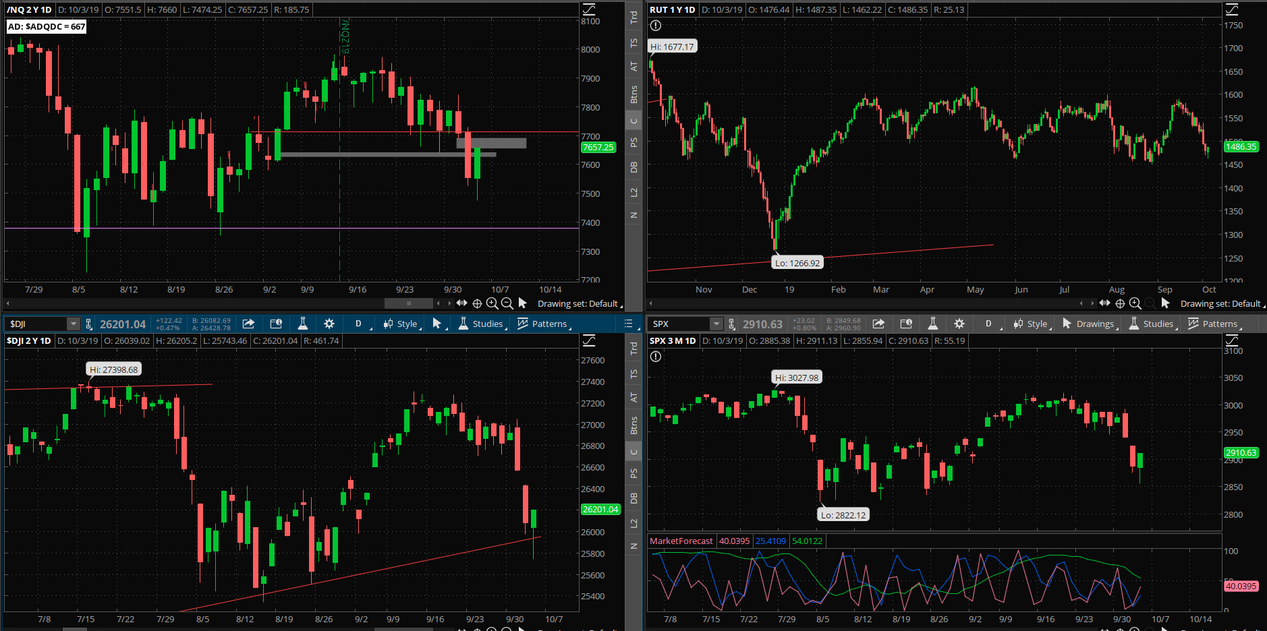Select pointer drawing tool on RUT chart
This screenshot has width=1267, height=631.
(x=1165, y=303)
